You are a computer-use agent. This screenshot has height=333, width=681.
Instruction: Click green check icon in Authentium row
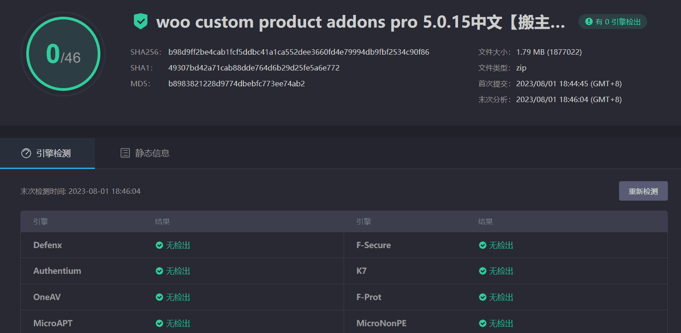coord(159,271)
